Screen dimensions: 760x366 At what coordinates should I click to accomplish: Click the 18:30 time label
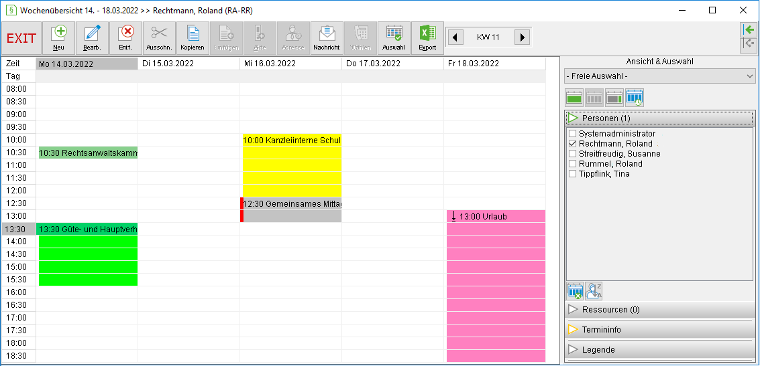pos(19,356)
